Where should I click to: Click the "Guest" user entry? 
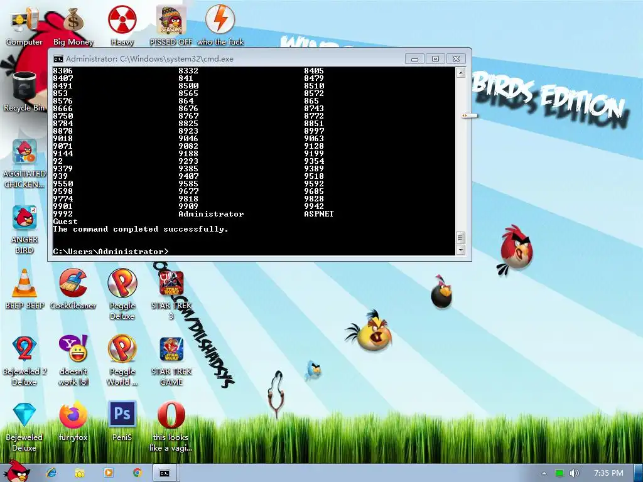click(65, 222)
